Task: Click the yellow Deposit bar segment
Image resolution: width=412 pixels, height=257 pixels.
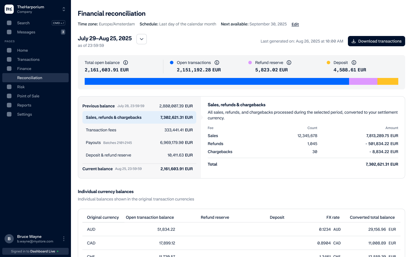Action: [x=388, y=81]
